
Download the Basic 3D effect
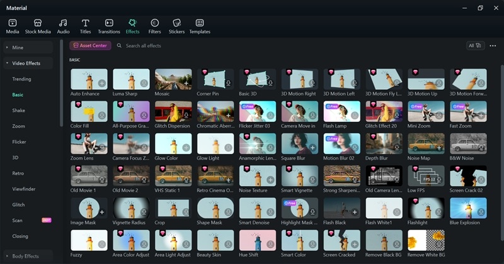coord(270,84)
